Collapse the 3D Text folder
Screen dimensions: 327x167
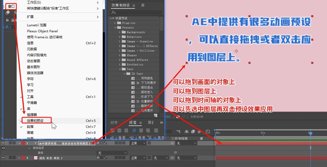click(x=124, y=74)
